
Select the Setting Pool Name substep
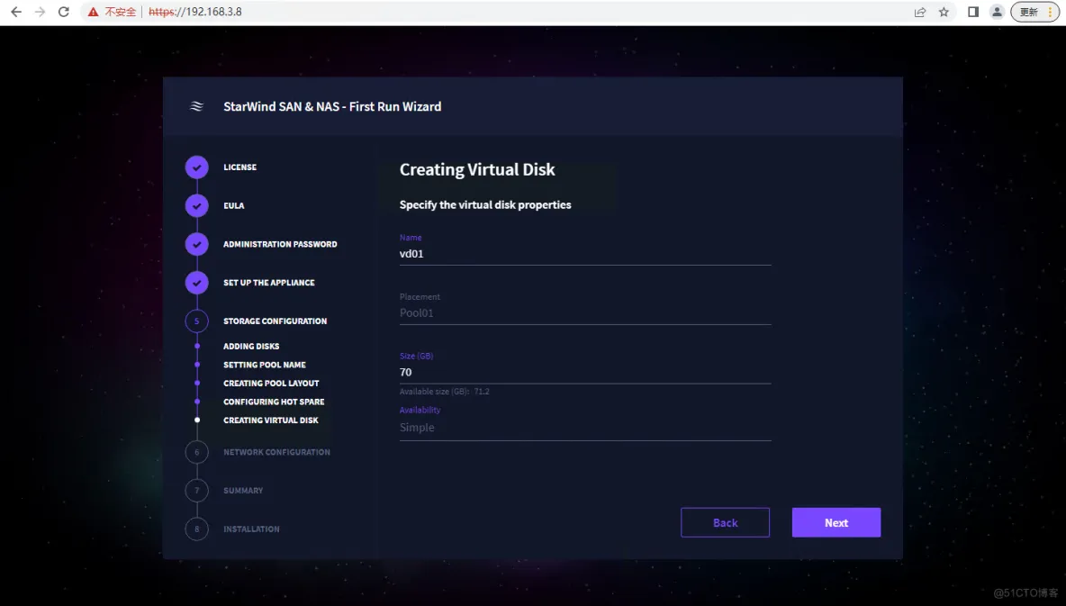(265, 365)
